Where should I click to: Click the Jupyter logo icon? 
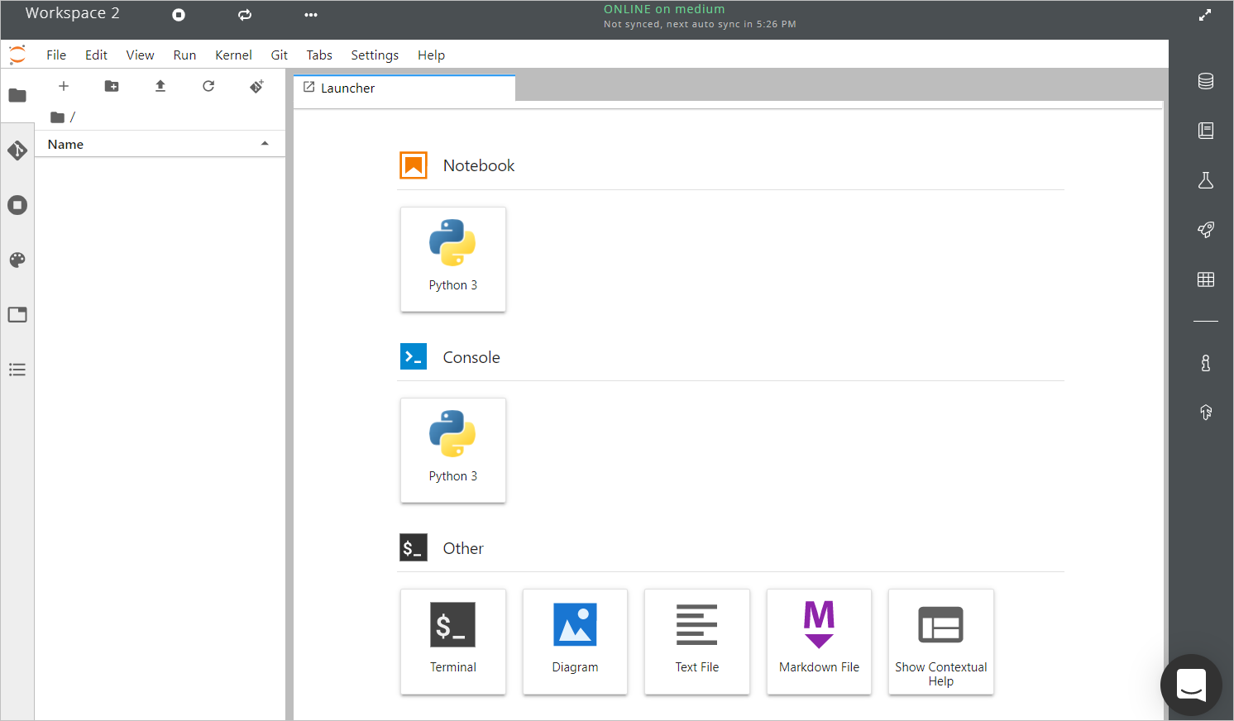[17, 55]
